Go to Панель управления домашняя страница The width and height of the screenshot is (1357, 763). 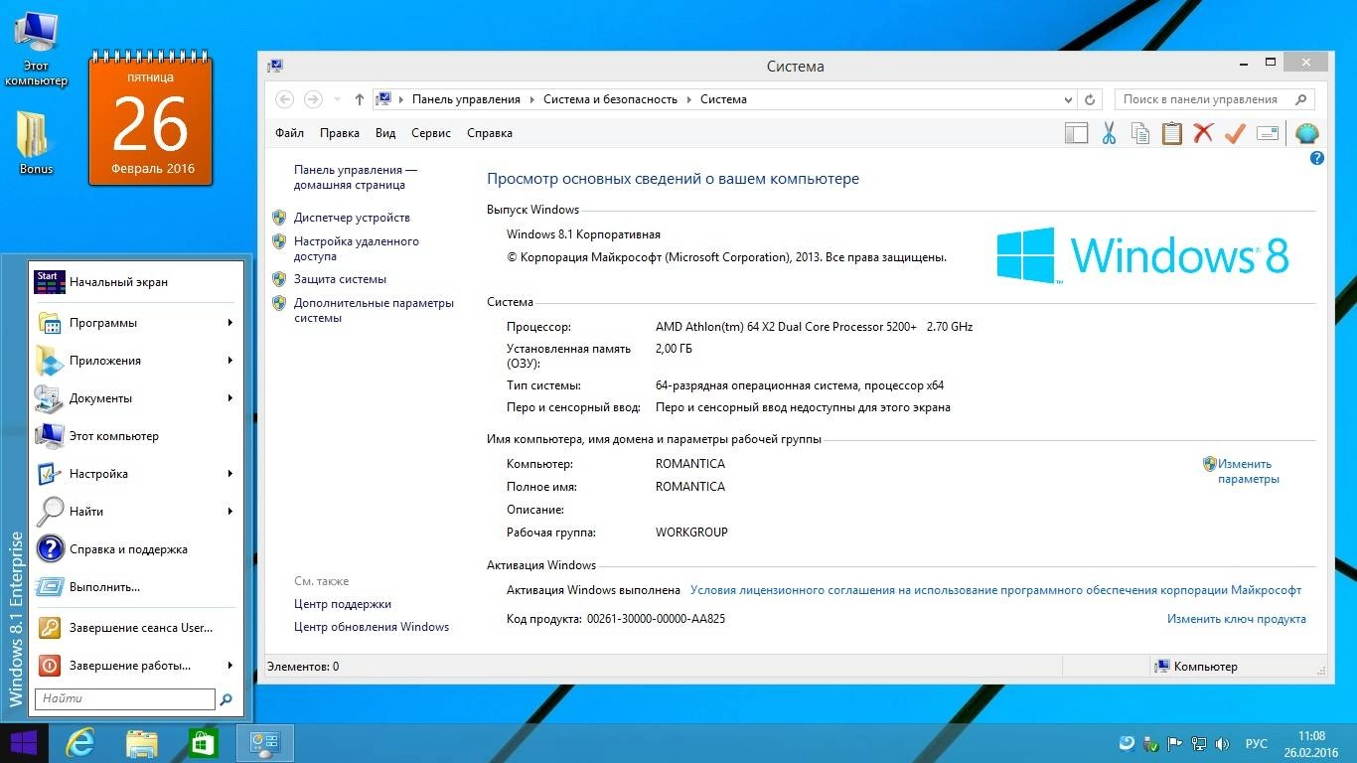[356, 177]
